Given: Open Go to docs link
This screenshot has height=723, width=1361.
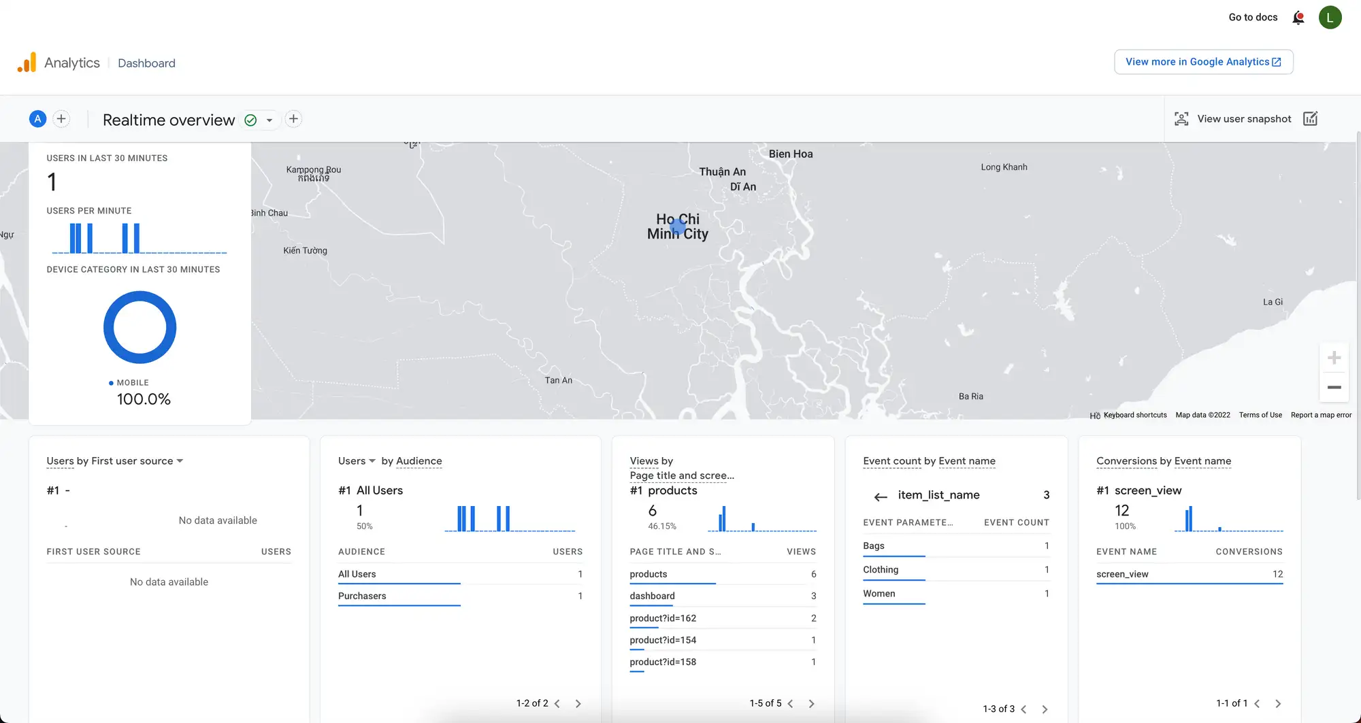Looking at the screenshot, I should coord(1253,18).
